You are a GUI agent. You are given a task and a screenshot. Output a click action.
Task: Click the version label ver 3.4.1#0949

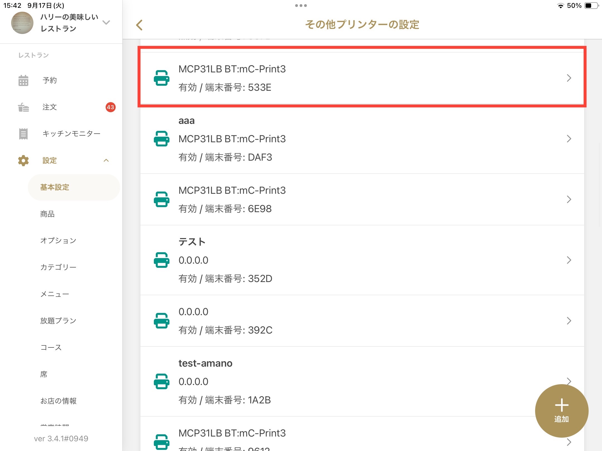point(61,439)
